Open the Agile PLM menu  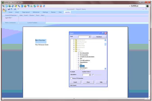tap(9, 18)
